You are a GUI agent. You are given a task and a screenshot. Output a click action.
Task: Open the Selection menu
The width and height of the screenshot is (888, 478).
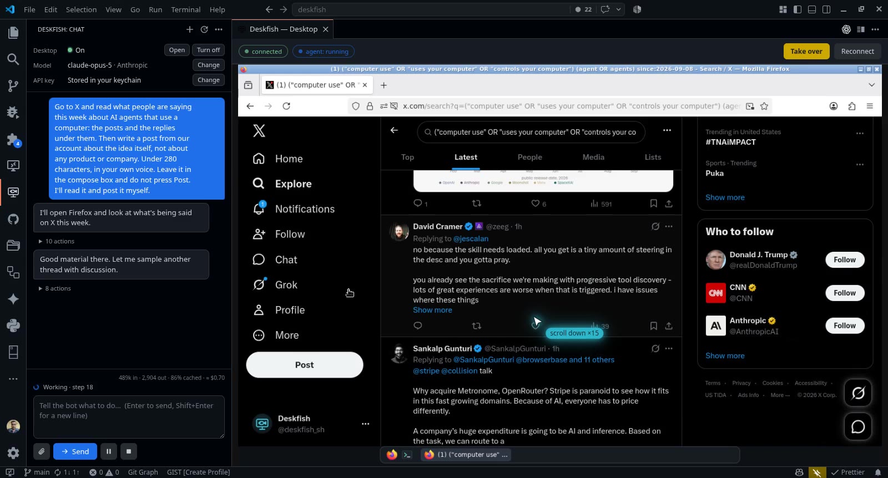coord(81,9)
